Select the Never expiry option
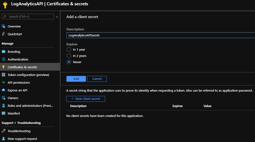Viewport: 255px width, 142px height. click(69, 62)
